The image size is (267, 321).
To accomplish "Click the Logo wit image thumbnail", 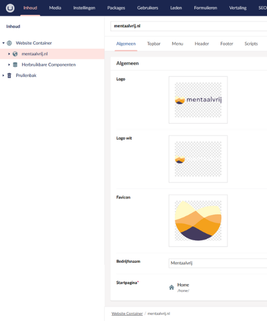I will click(x=198, y=159).
